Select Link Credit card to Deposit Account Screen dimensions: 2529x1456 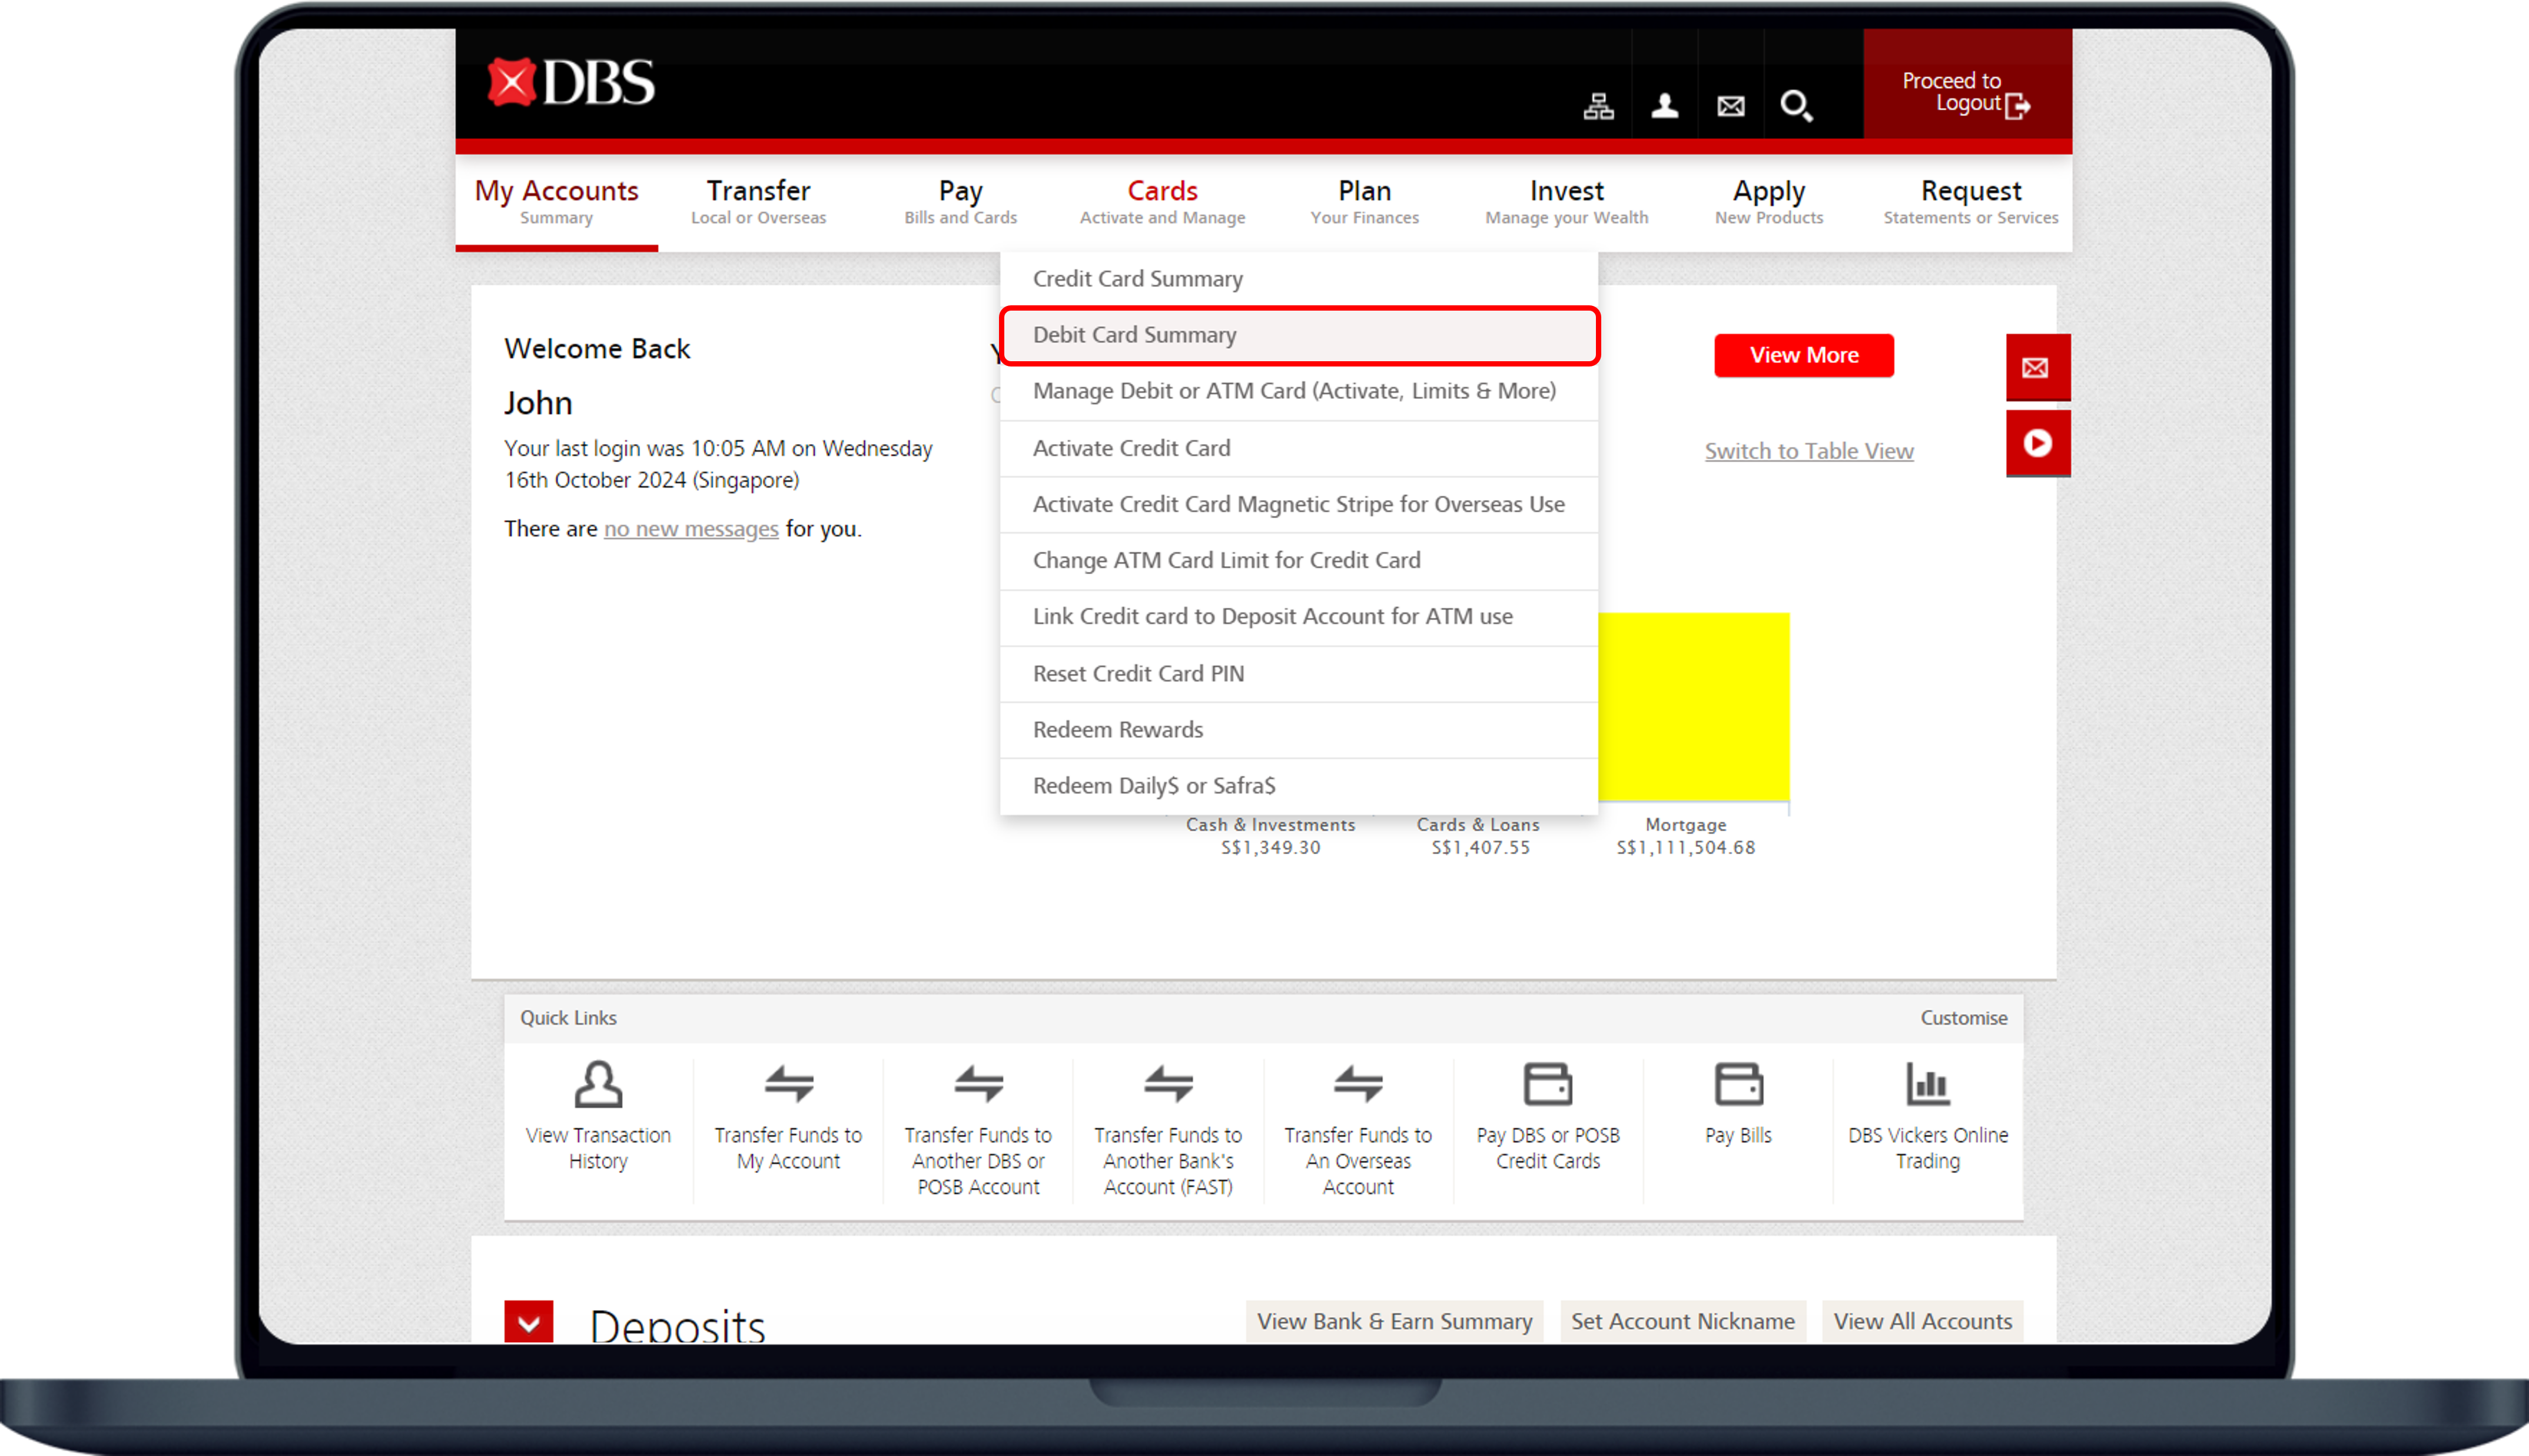[1299, 616]
